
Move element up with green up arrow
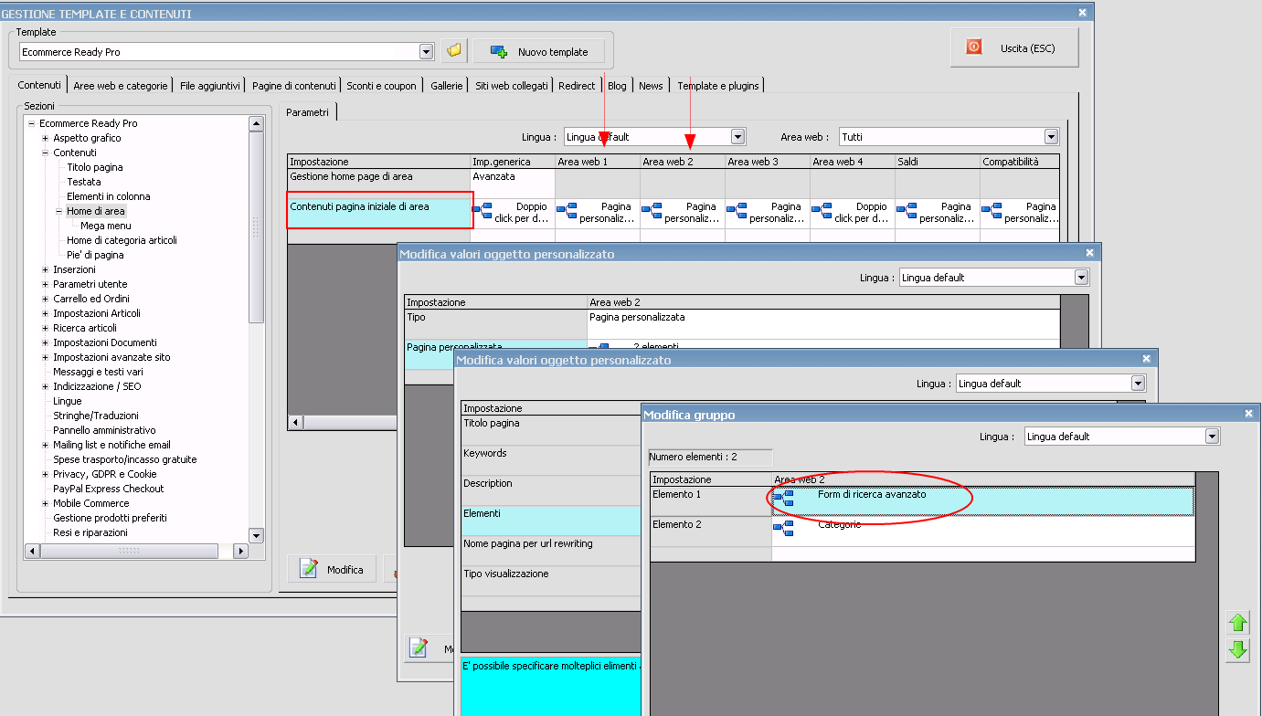coord(1238,623)
